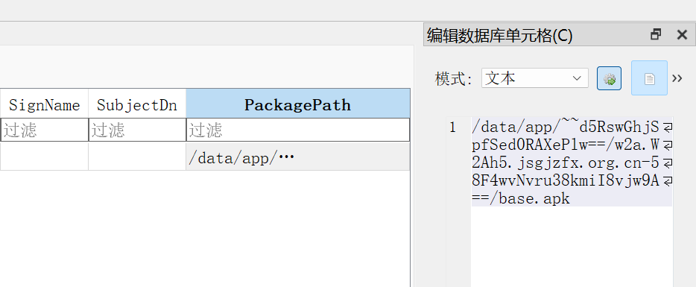The height and width of the screenshot is (287, 696).
Task: Sort by the SignName column header
Action: point(45,105)
